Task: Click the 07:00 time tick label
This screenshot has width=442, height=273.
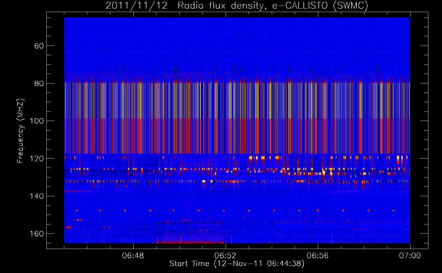Action: point(410,256)
